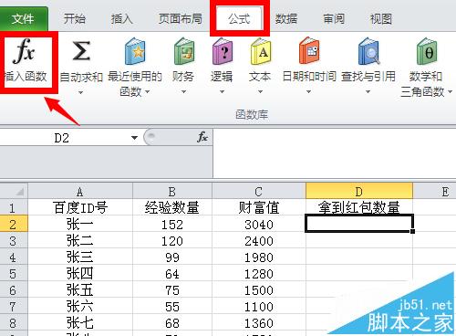Open the Text (文本) functions book icon

point(261,51)
